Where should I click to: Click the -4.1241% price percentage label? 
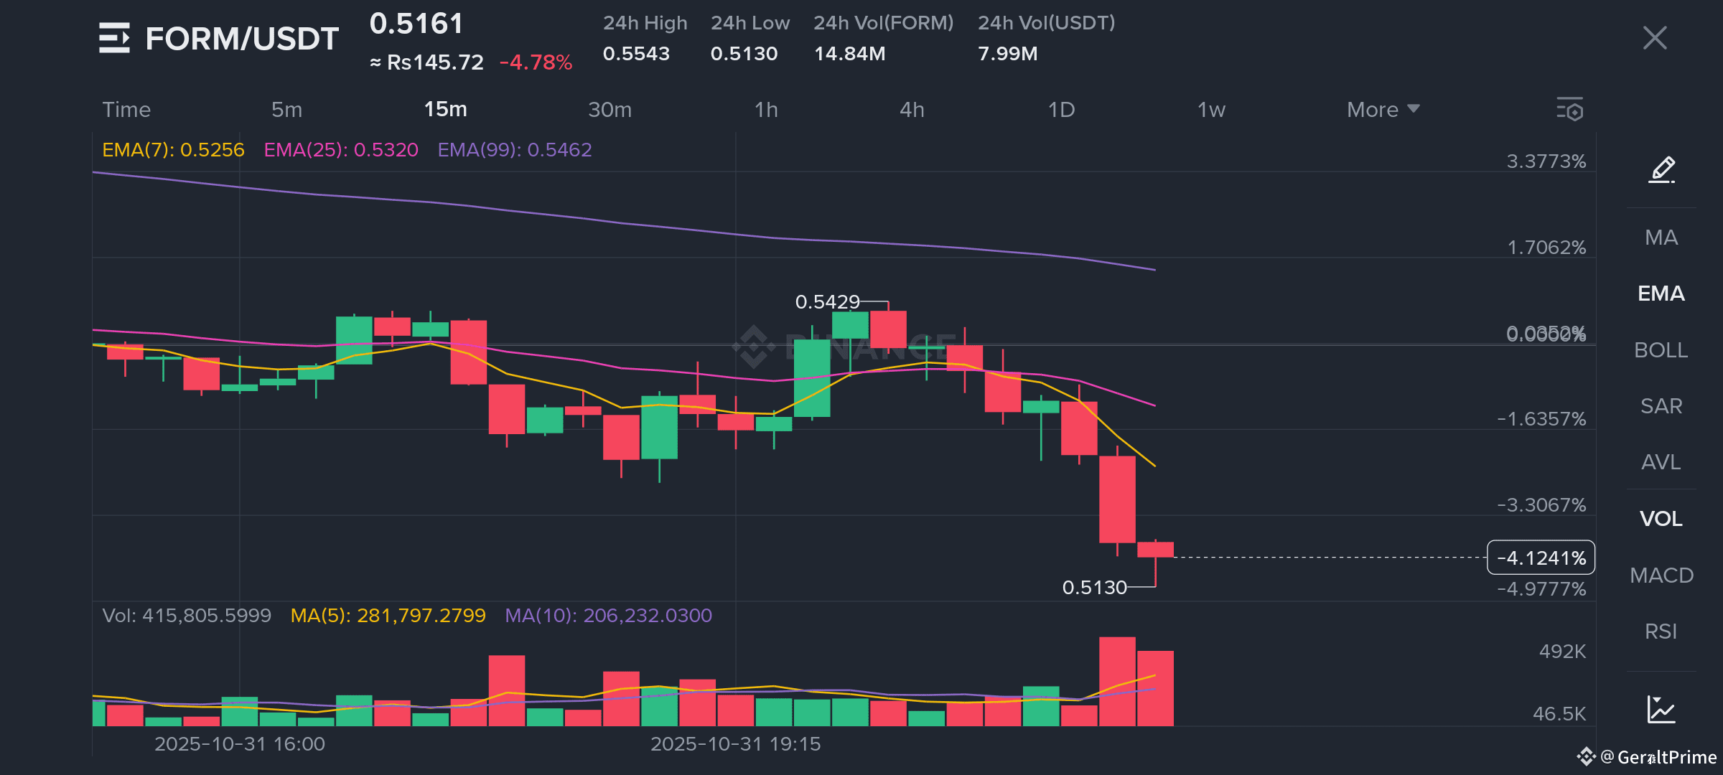click(x=1541, y=558)
